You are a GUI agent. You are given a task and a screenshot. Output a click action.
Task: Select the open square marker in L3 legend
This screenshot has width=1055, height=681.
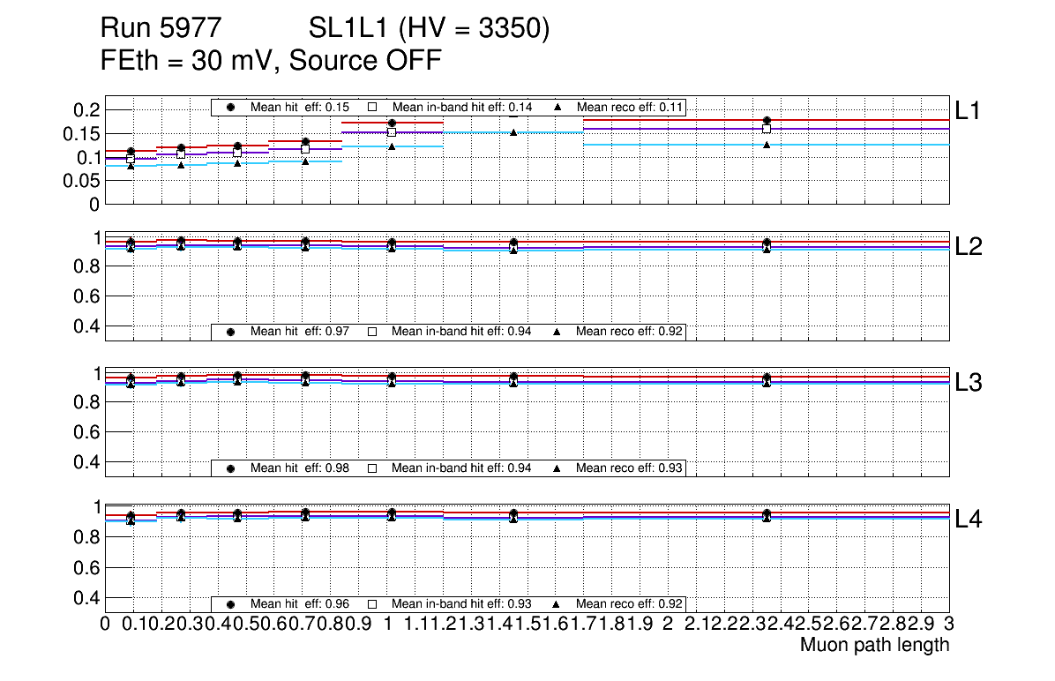click(x=372, y=468)
